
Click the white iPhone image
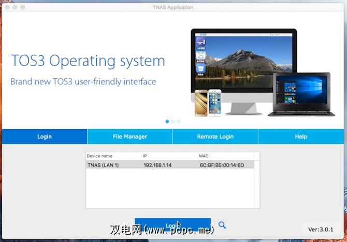[214, 103]
